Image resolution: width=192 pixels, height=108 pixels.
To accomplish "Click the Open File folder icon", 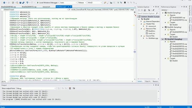I will [x=17, y=3].
